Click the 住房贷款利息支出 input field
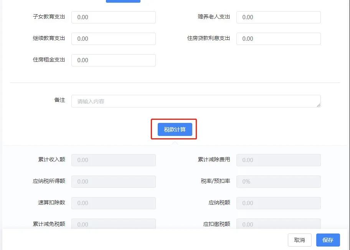 click(278, 39)
